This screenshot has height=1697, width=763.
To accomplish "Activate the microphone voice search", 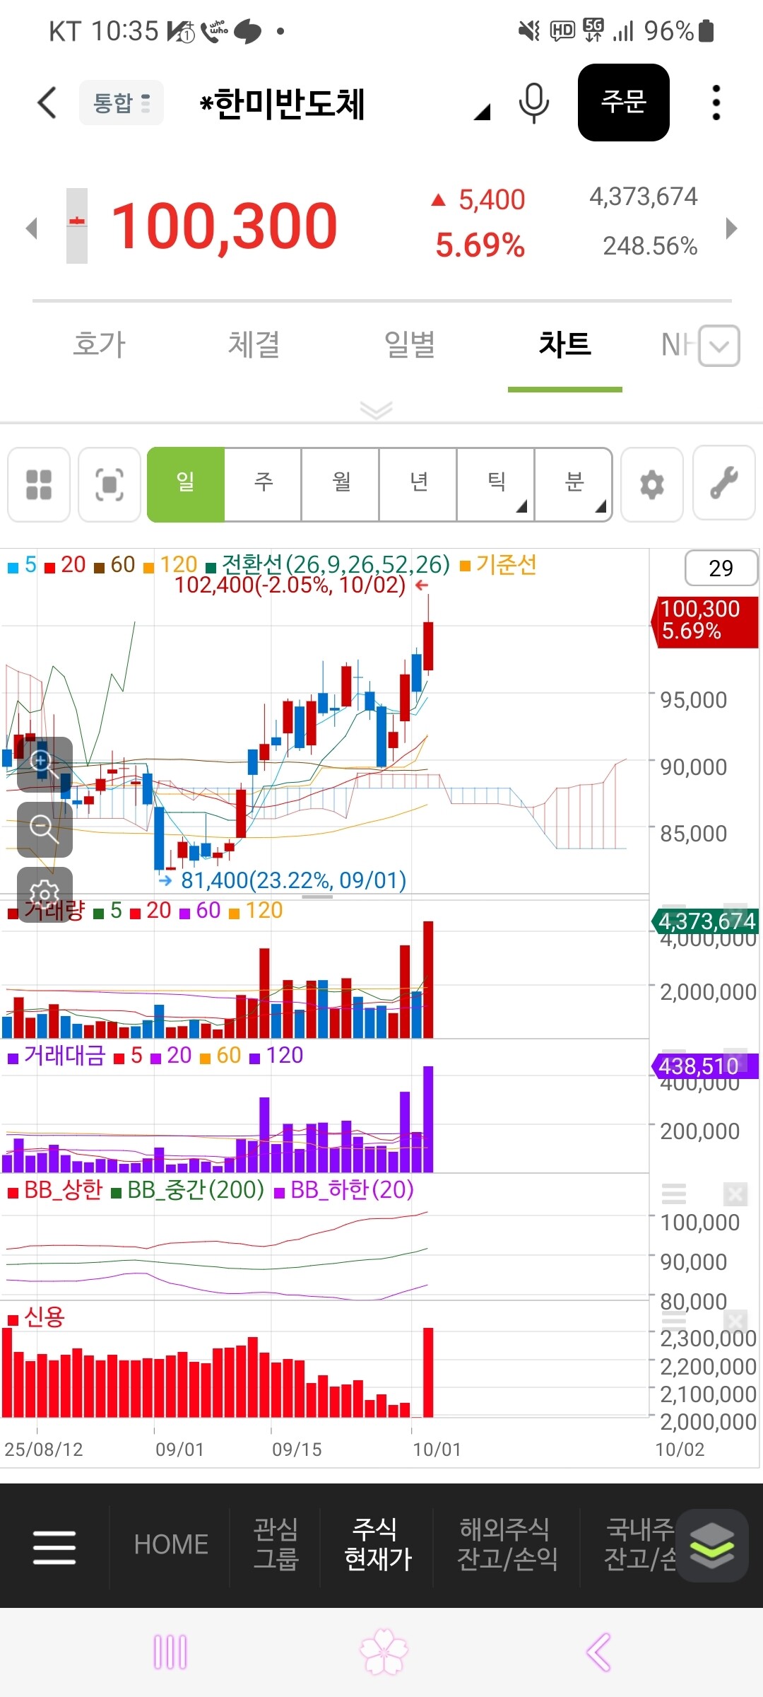I will click(x=534, y=103).
